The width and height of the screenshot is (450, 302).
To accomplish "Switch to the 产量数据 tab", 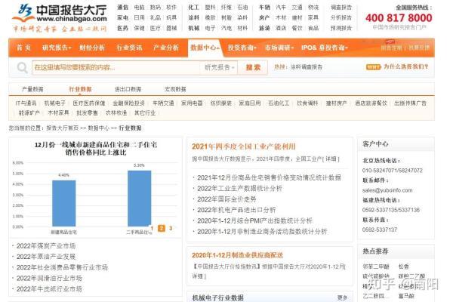I will 32,89.
